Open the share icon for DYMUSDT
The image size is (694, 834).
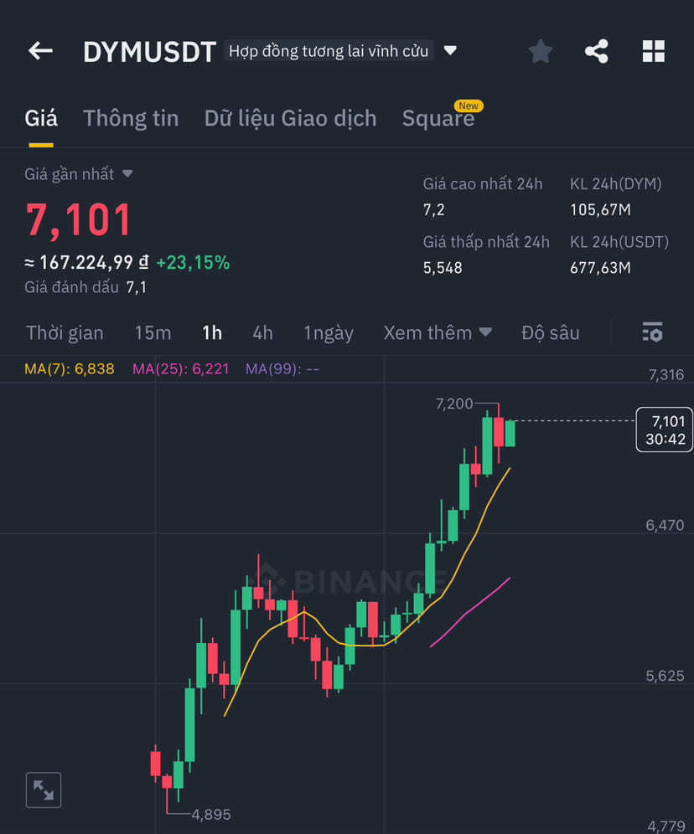point(596,51)
